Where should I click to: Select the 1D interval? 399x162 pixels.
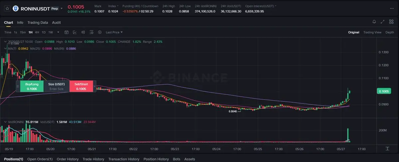tap(44, 32)
